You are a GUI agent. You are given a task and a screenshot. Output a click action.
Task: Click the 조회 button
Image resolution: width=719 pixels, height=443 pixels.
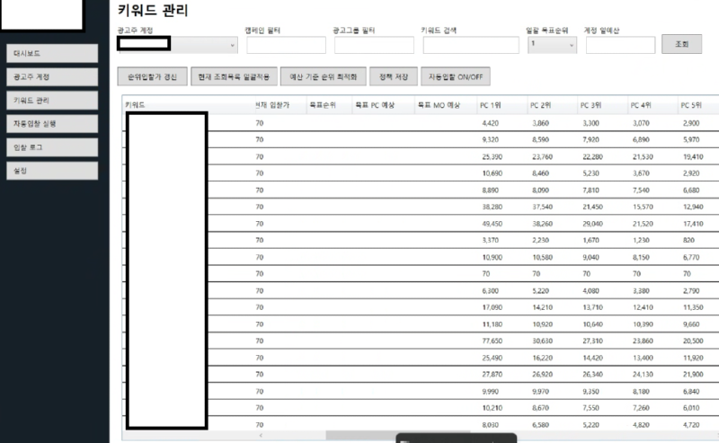pyautogui.click(x=681, y=44)
